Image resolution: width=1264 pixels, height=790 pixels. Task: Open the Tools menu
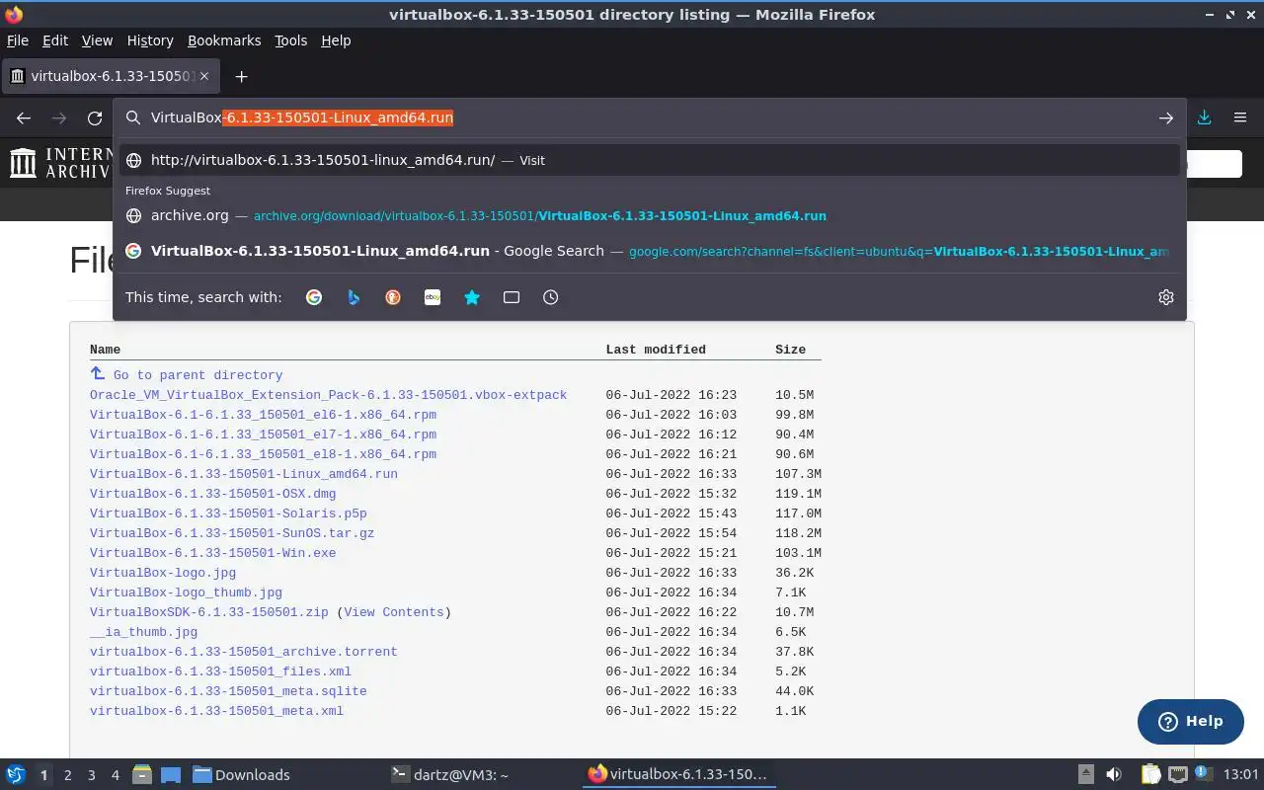point(291,40)
